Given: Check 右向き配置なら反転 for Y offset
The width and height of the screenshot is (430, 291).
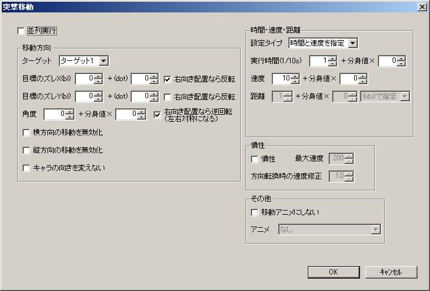Looking at the screenshot, I should click(168, 96).
